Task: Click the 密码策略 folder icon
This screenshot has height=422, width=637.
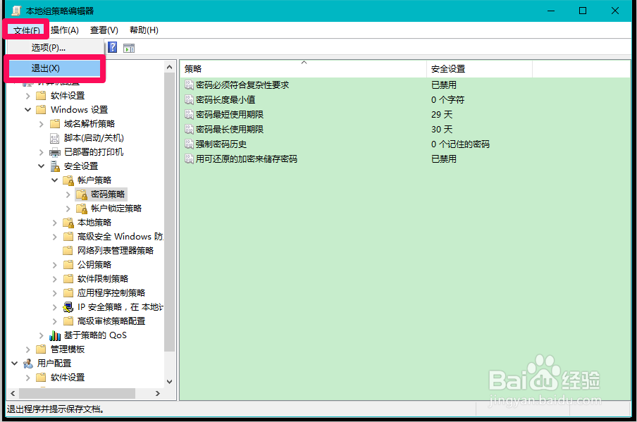Action: click(82, 194)
